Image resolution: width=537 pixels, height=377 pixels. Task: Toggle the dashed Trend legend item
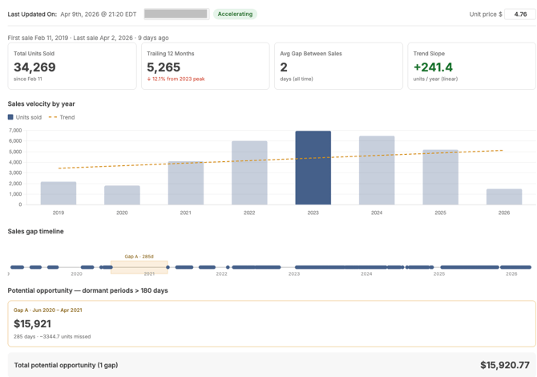[62, 117]
